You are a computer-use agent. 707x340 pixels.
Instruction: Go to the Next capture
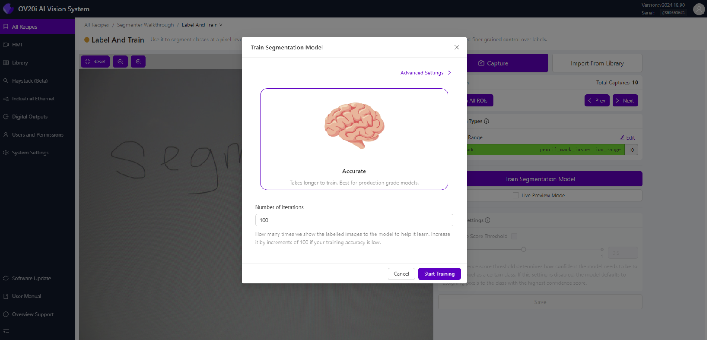(x=625, y=100)
